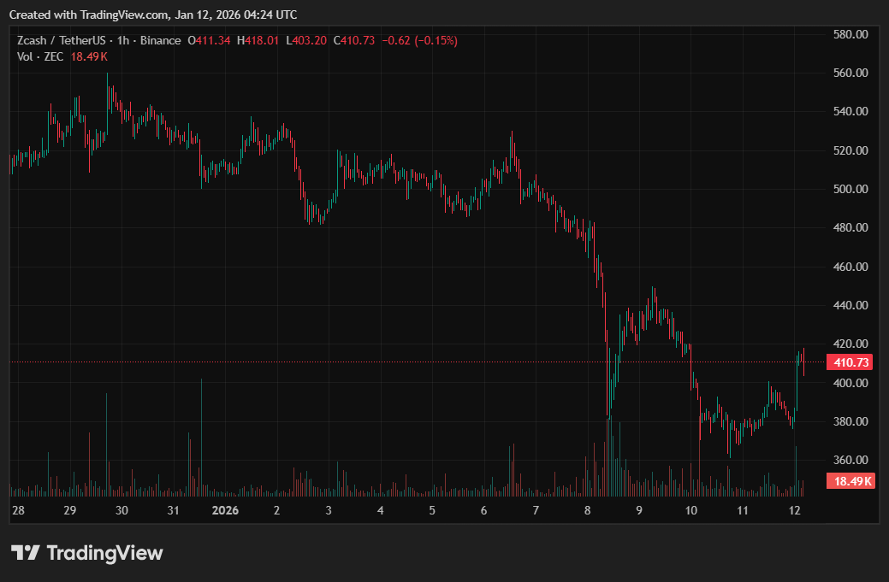Click the red 18.49K volume axis tag
Image resolution: width=889 pixels, height=582 pixels.
(x=850, y=481)
